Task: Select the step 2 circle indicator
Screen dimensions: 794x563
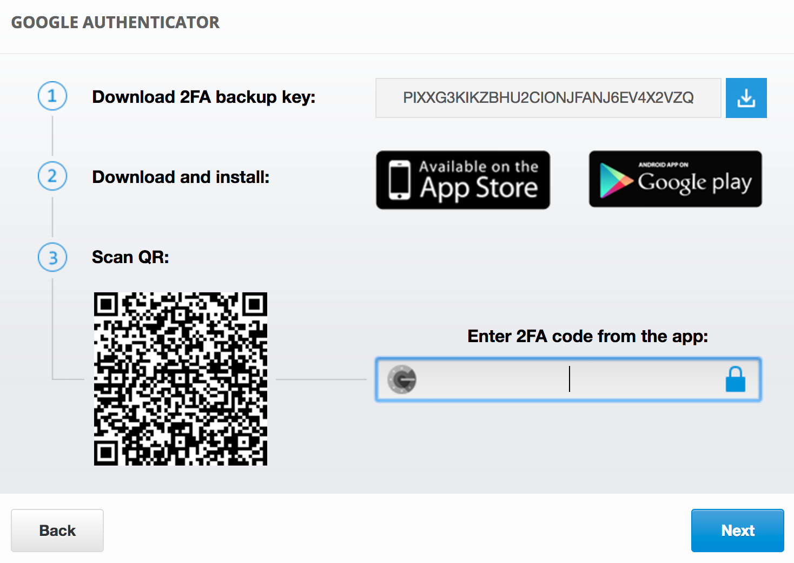Action: coord(52,176)
